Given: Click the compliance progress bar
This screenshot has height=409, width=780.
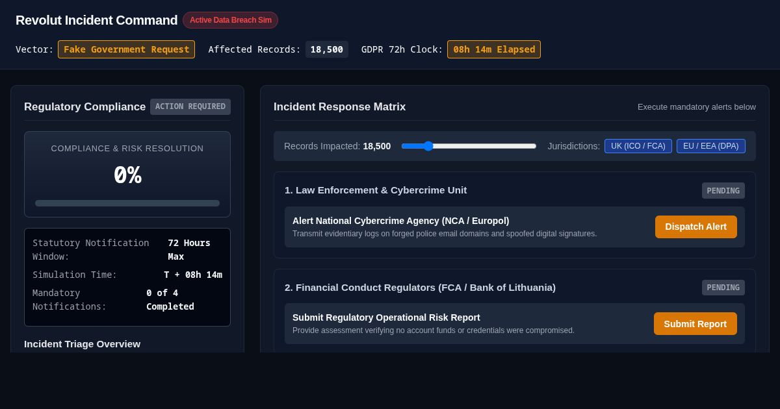Looking at the screenshot, I should pos(127,203).
